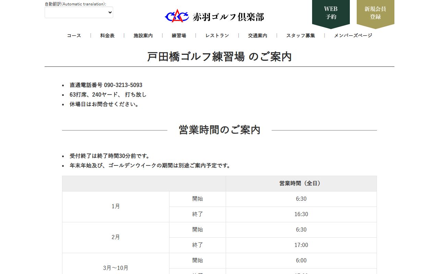This screenshot has height=274, width=439.
Task: Click the 2月 row cell
Action: click(x=116, y=237)
